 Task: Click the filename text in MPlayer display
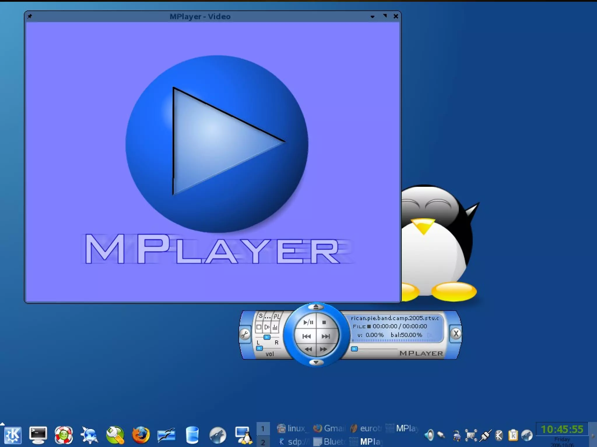click(395, 318)
